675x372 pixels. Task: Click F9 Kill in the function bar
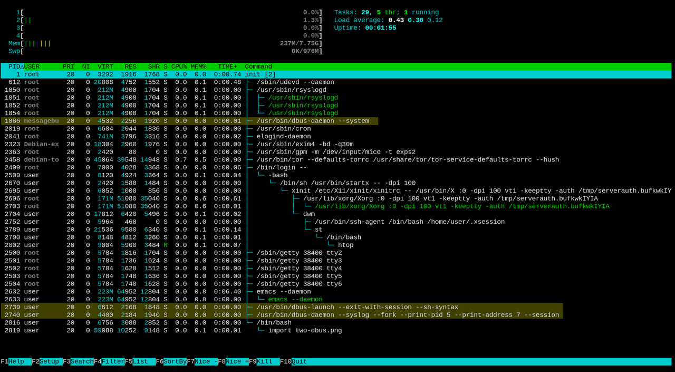[x=265, y=361]
